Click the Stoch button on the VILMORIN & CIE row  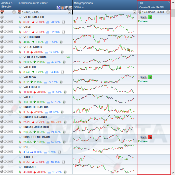(143, 17)
